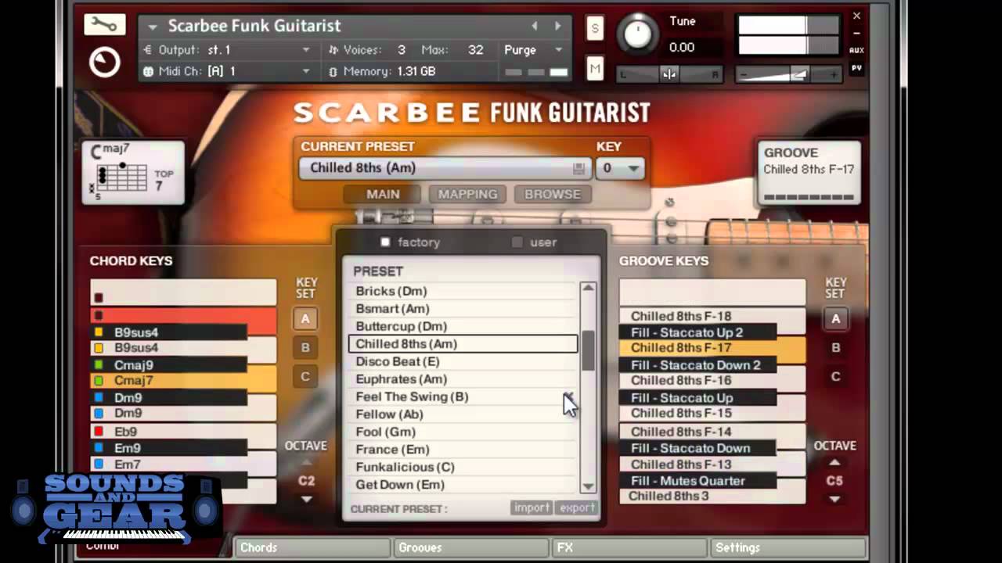Click the pan slider between L and R

click(x=669, y=74)
